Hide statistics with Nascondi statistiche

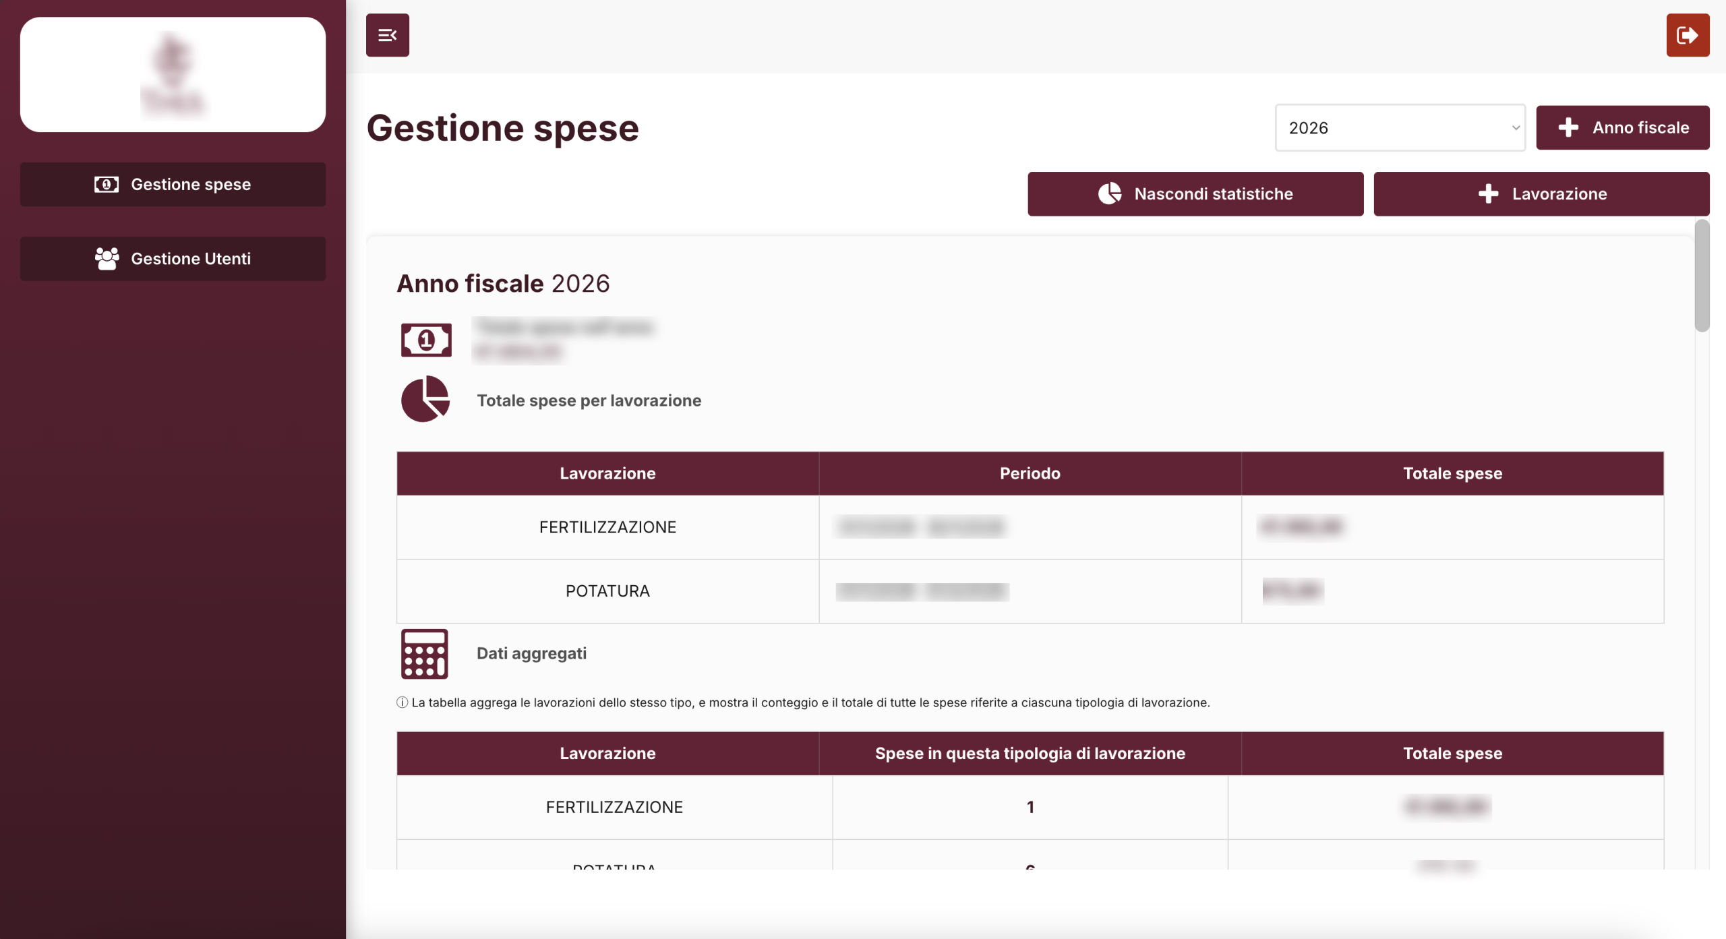(x=1195, y=194)
